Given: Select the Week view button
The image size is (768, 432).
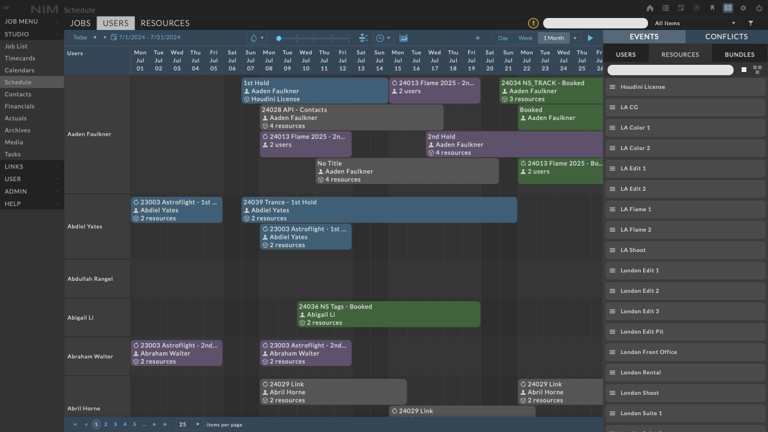Looking at the screenshot, I should 525,38.
